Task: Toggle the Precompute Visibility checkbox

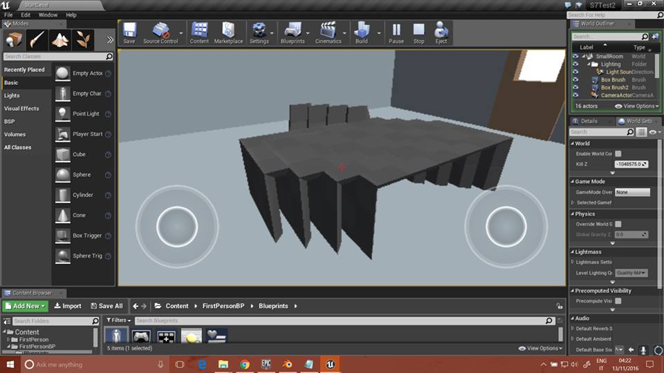Action: 618,301
